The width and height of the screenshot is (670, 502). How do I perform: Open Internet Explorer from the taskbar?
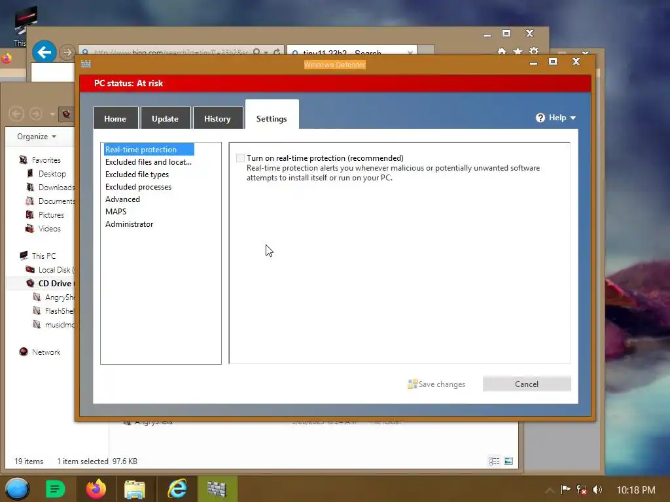point(177,489)
